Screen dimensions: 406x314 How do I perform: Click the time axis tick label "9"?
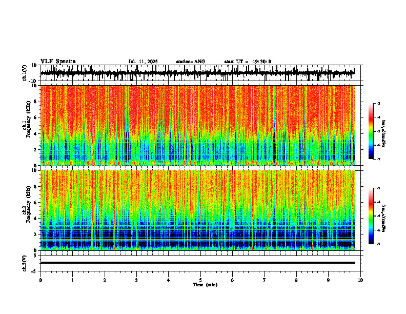pyautogui.click(x=328, y=280)
